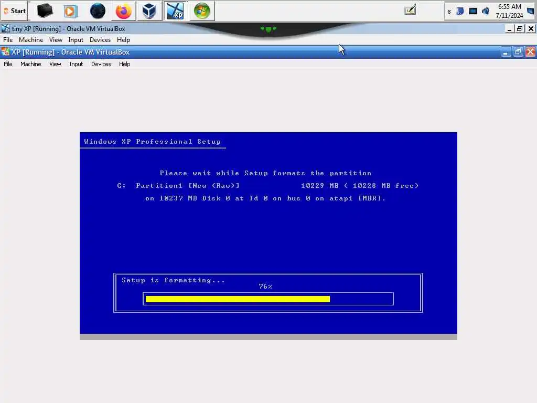Screen dimensions: 537x403
Task: Click the XP [Running] window title icon
Action: tap(5, 52)
